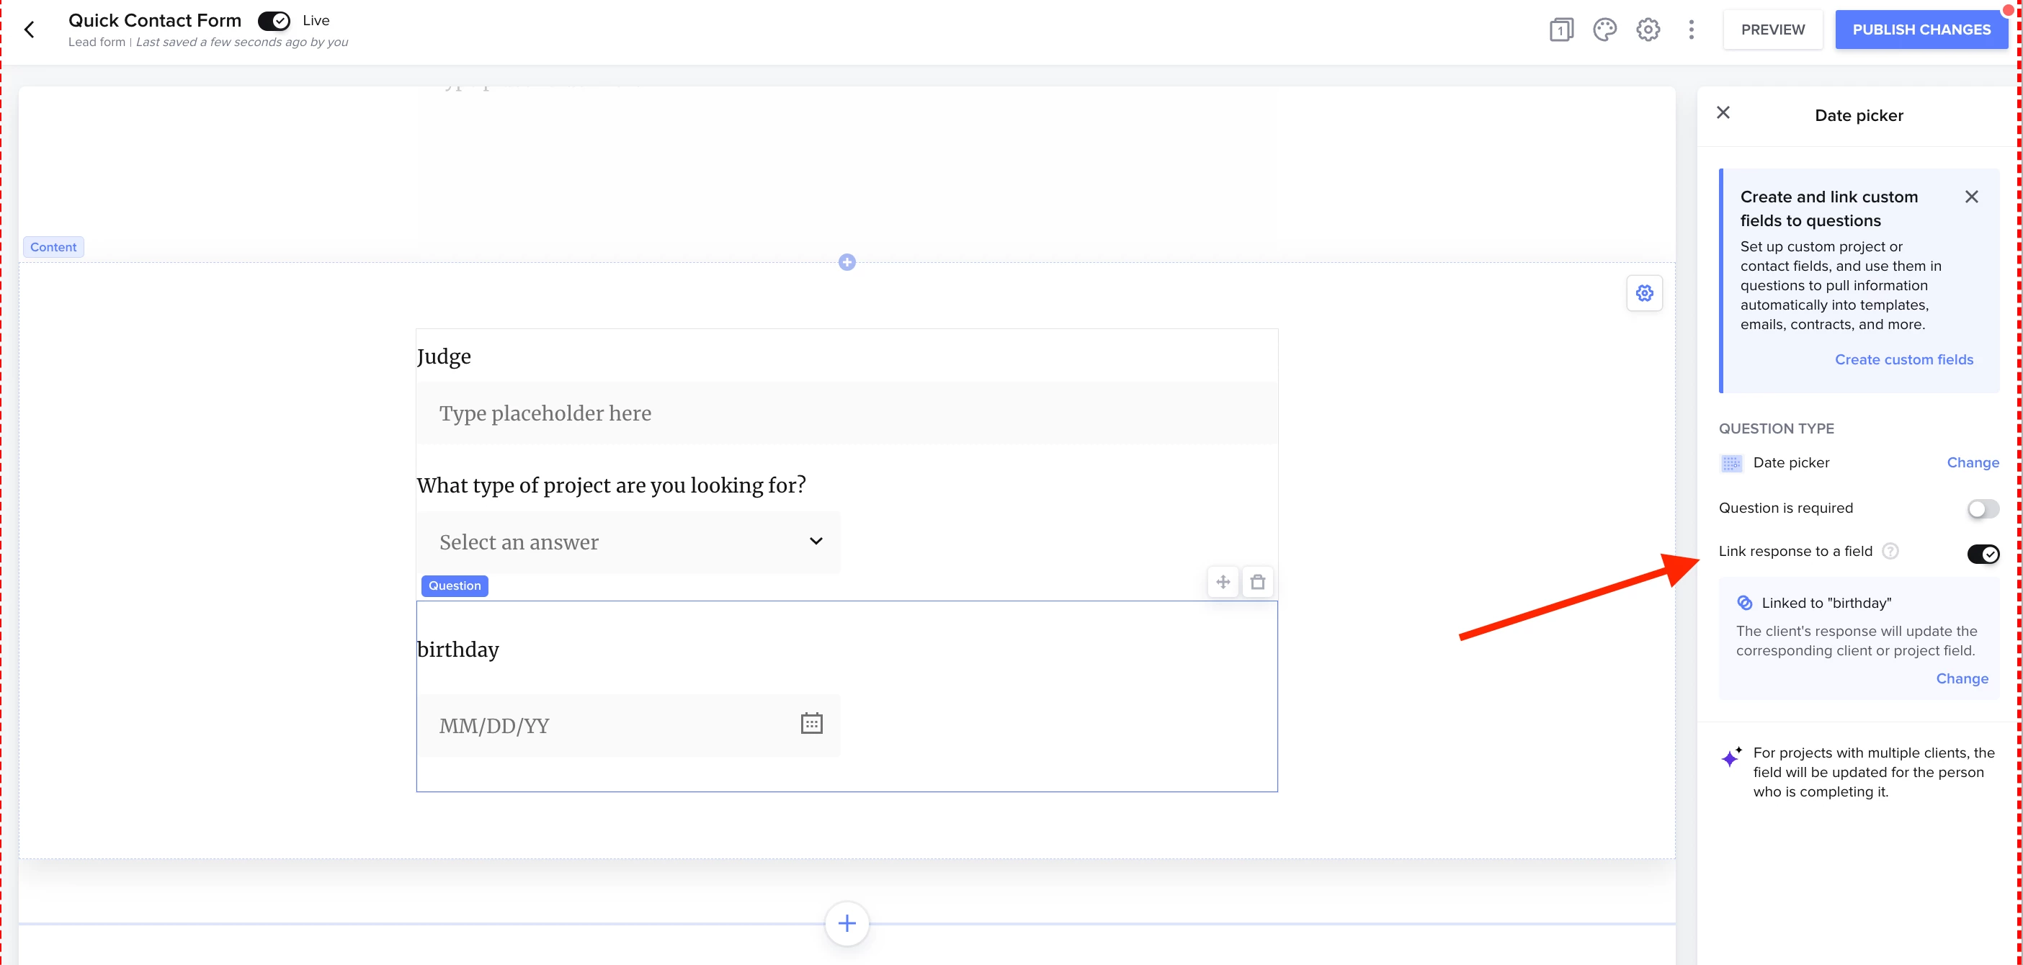This screenshot has width=2023, height=965.
Task: Open form settings gear in header
Action: tap(1648, 30)
